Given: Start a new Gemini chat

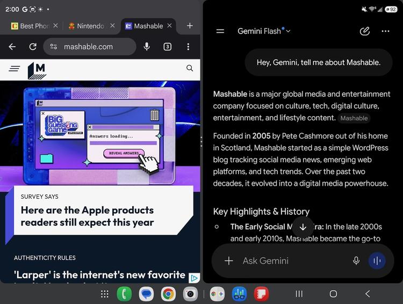Looking at the screenshot, I should (364, 31).
